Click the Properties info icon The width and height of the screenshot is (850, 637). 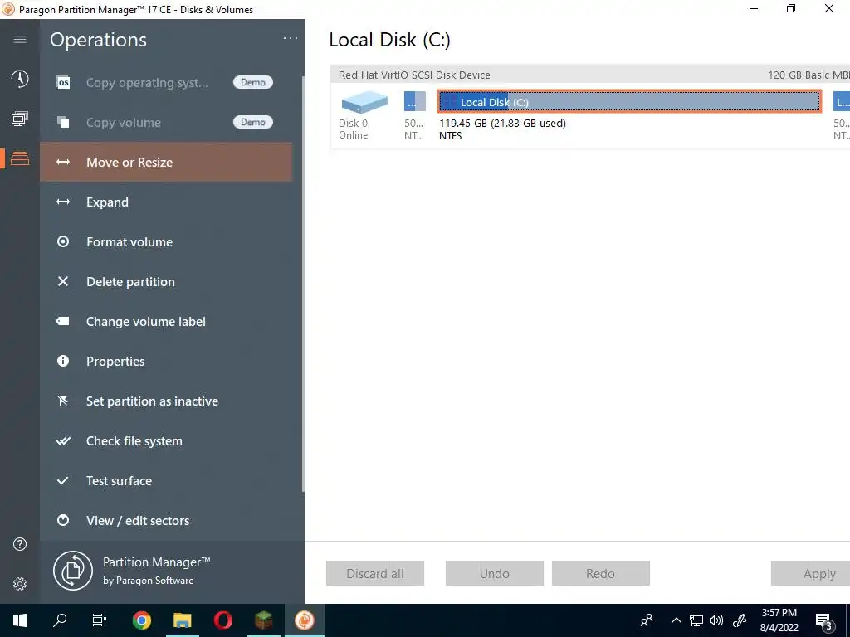63,361
